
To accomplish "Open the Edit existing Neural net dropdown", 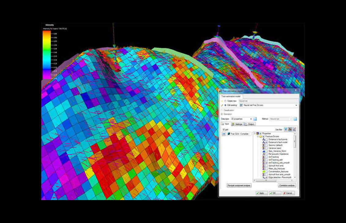I will coord(296,105).
